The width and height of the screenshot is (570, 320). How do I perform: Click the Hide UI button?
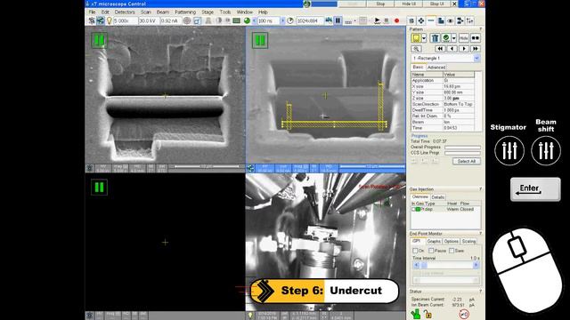(409, 4)
